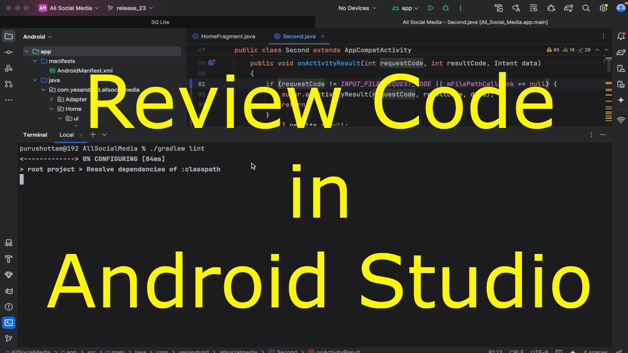This screenshot has width=628, height=353.
Task: Run the app with the green play icon
Action: click(x=431, y=8)
